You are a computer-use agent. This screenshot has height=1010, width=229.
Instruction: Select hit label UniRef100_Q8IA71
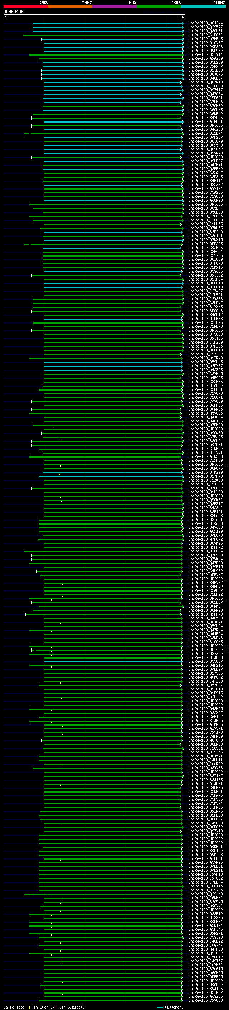coord(205,520)
